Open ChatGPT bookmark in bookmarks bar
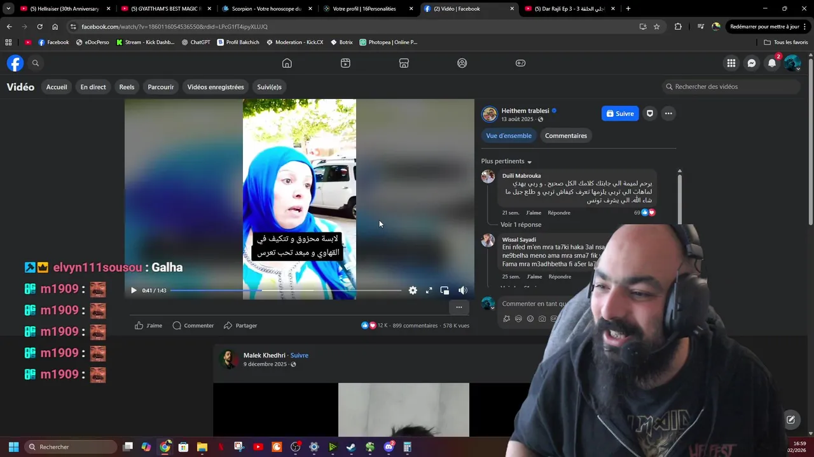Image resolution: width=814 pixels, height=457 pixels. 196,43
